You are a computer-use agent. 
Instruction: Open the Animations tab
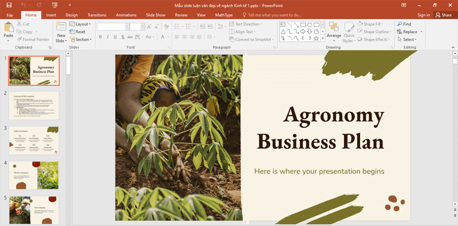click(126, 15)
